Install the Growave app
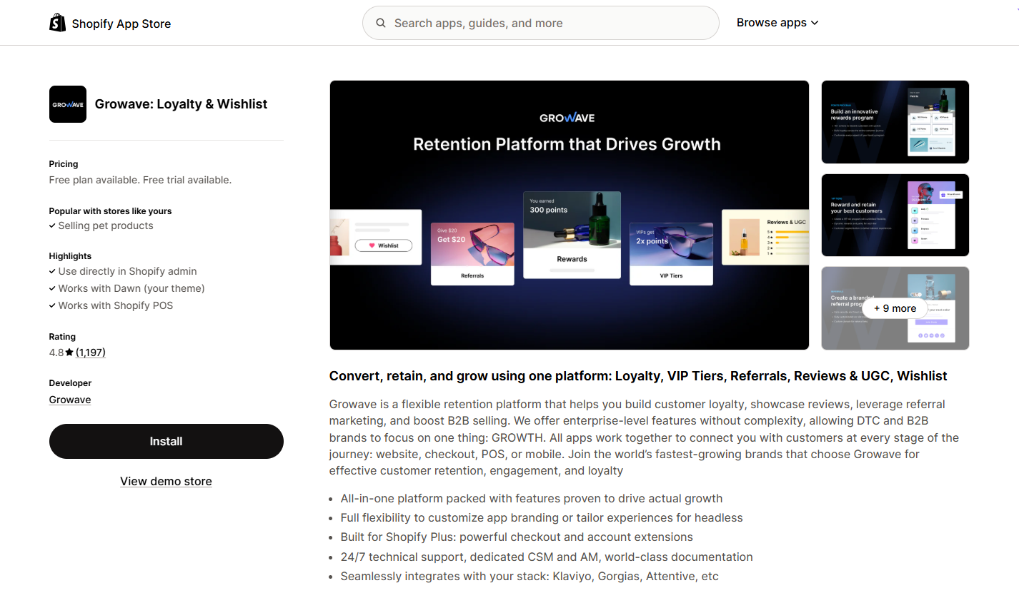This screenshot has height=603, width=1019. pyautogui.click(x=166, y=441)
